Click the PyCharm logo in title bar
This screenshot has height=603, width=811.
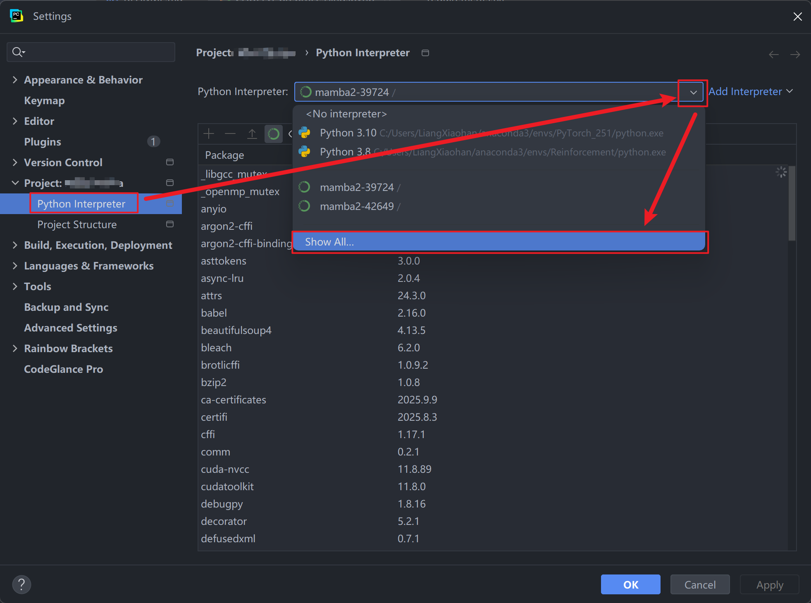(x=16, y=16)
